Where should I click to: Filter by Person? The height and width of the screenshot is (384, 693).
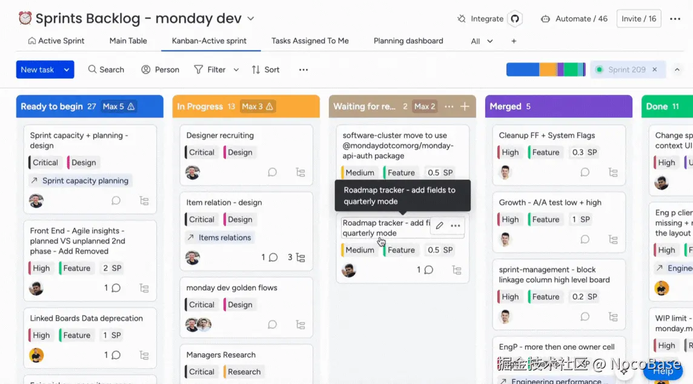point(160,70)
